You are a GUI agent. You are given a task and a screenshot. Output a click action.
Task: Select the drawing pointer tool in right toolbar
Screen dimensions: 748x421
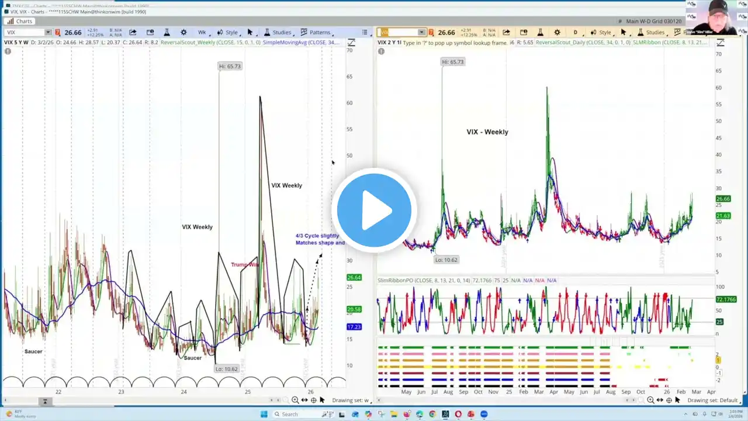pyautogui.click(x=624, y=33)
